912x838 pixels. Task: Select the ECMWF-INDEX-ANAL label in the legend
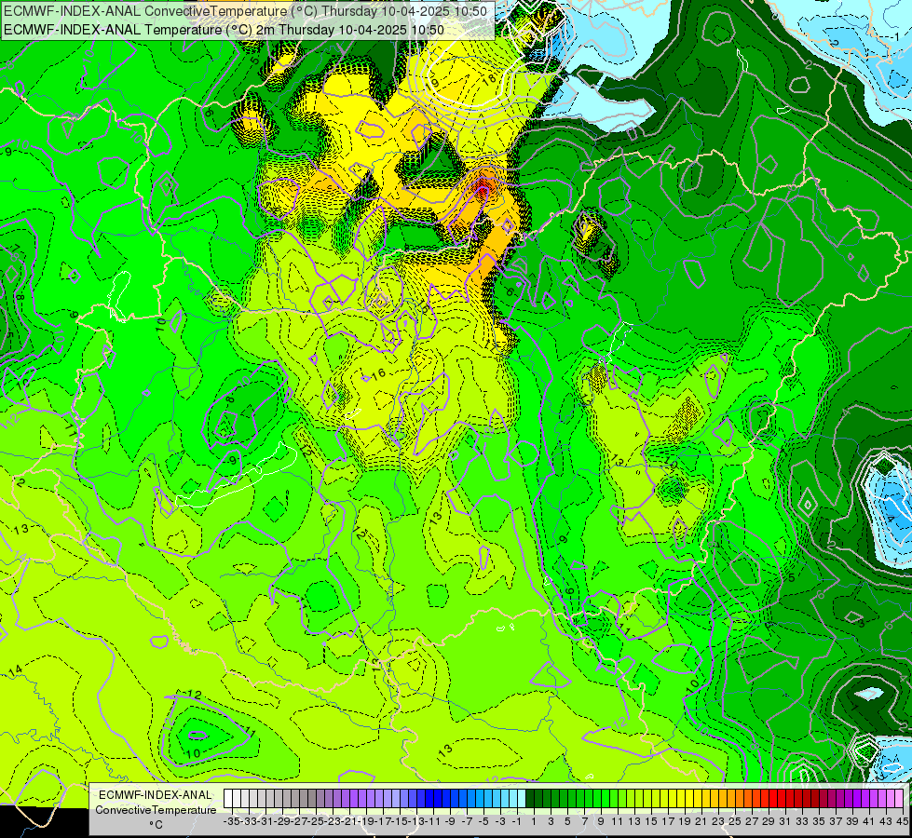click(x=156, y=795)
